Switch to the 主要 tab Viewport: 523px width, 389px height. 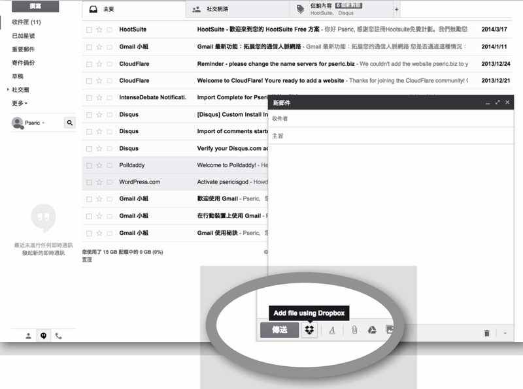134,9
